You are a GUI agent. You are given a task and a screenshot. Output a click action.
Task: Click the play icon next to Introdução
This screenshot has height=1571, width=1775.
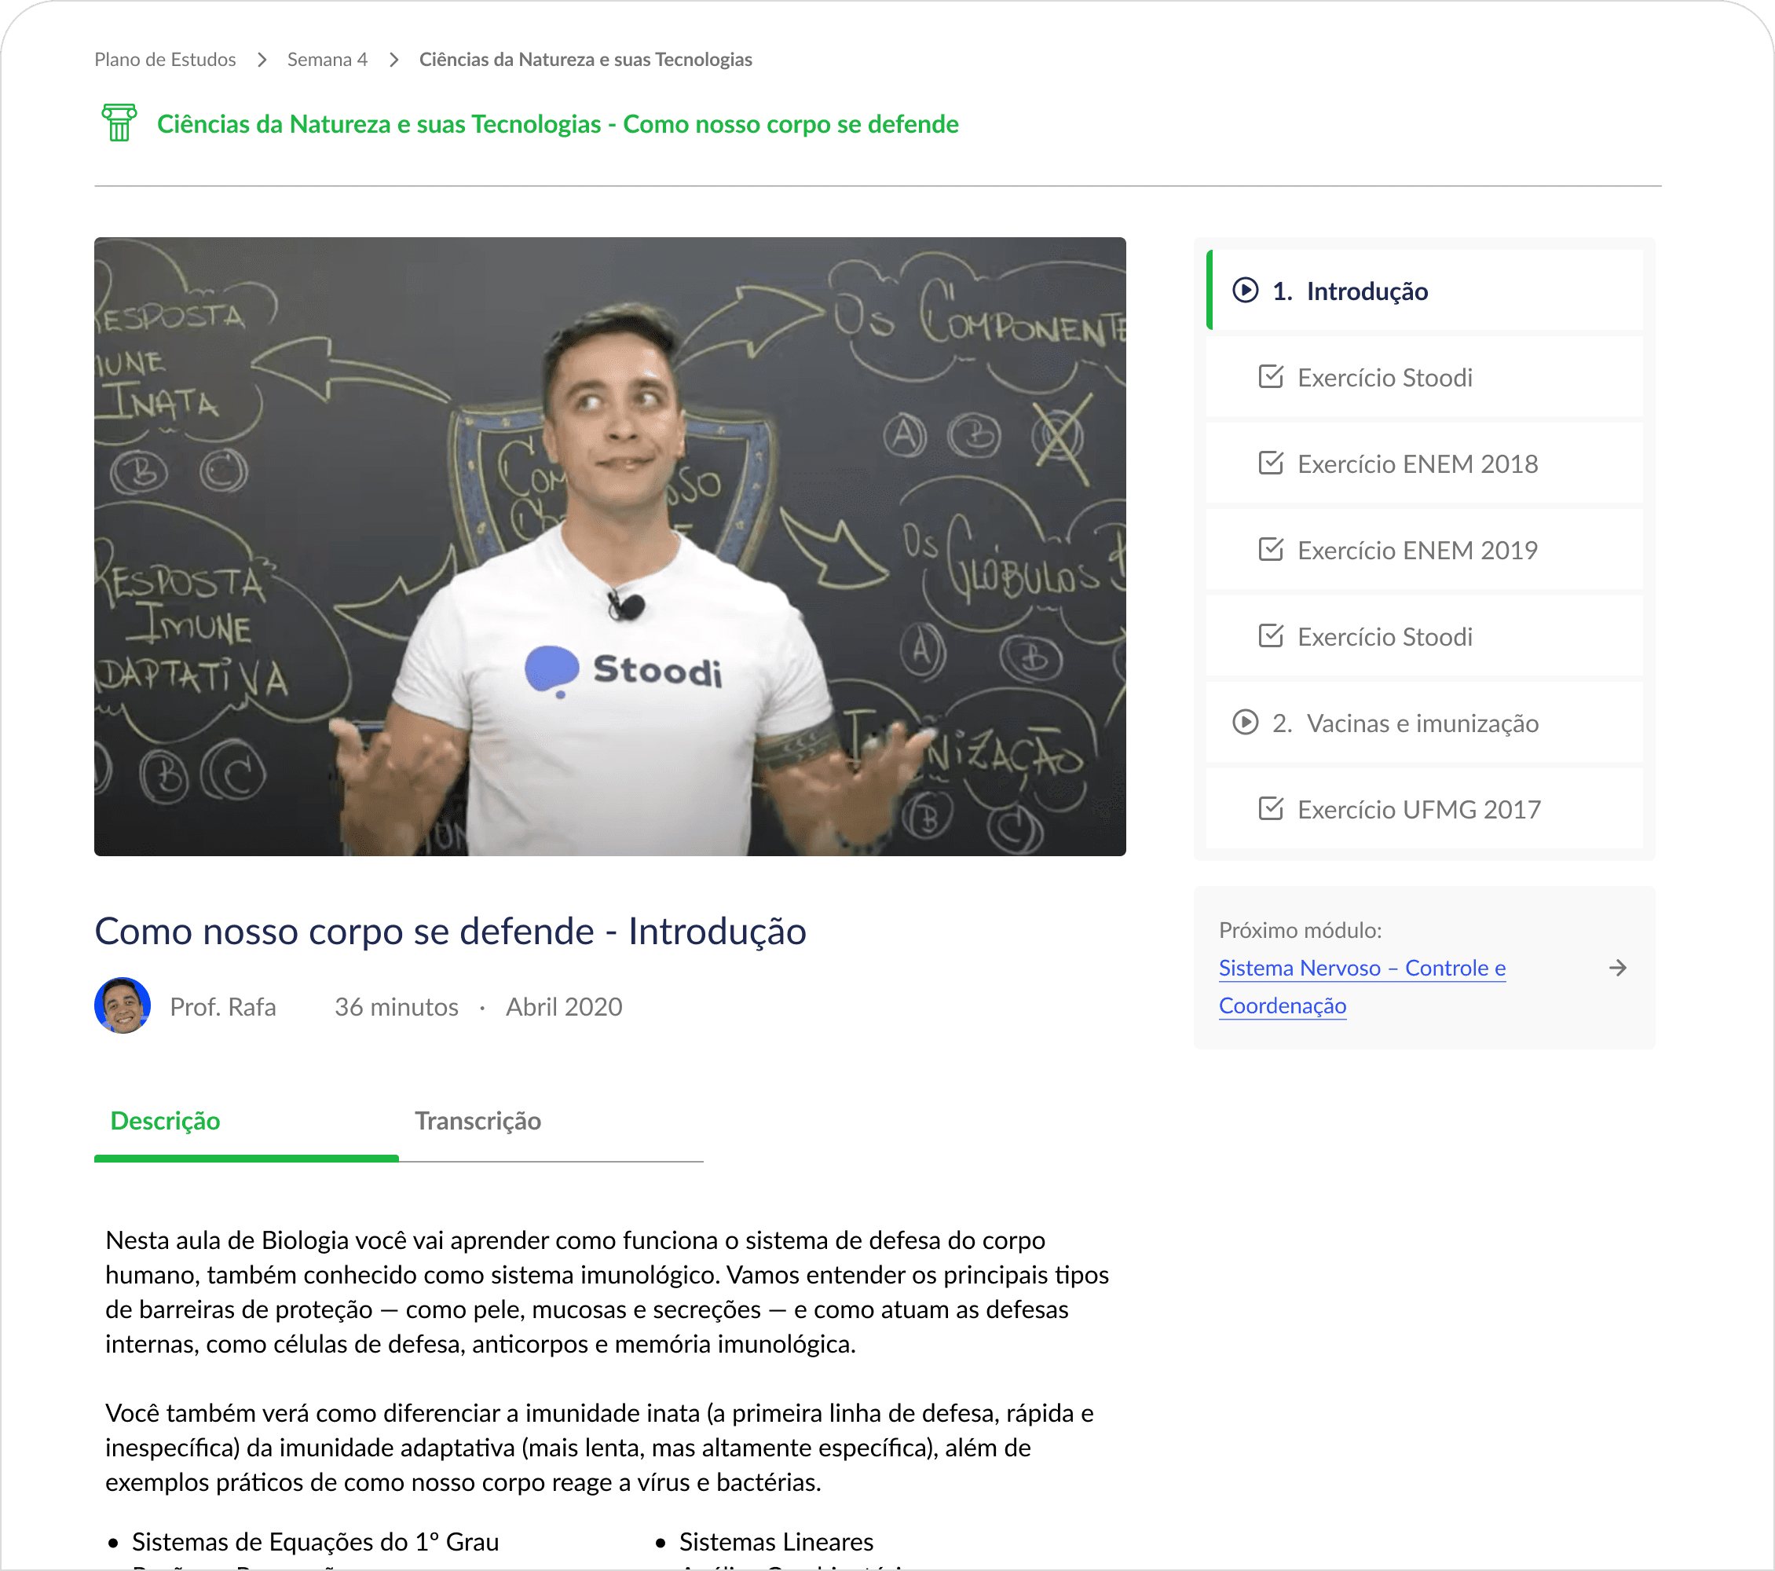(x=1246, y=290)
